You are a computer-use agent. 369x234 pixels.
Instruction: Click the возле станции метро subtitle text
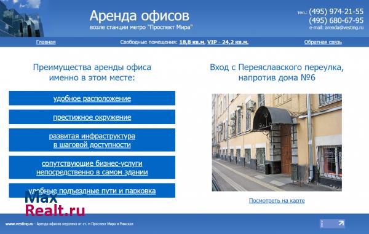pos(141,27)
